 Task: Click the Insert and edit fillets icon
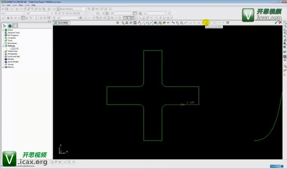point(205,23)
